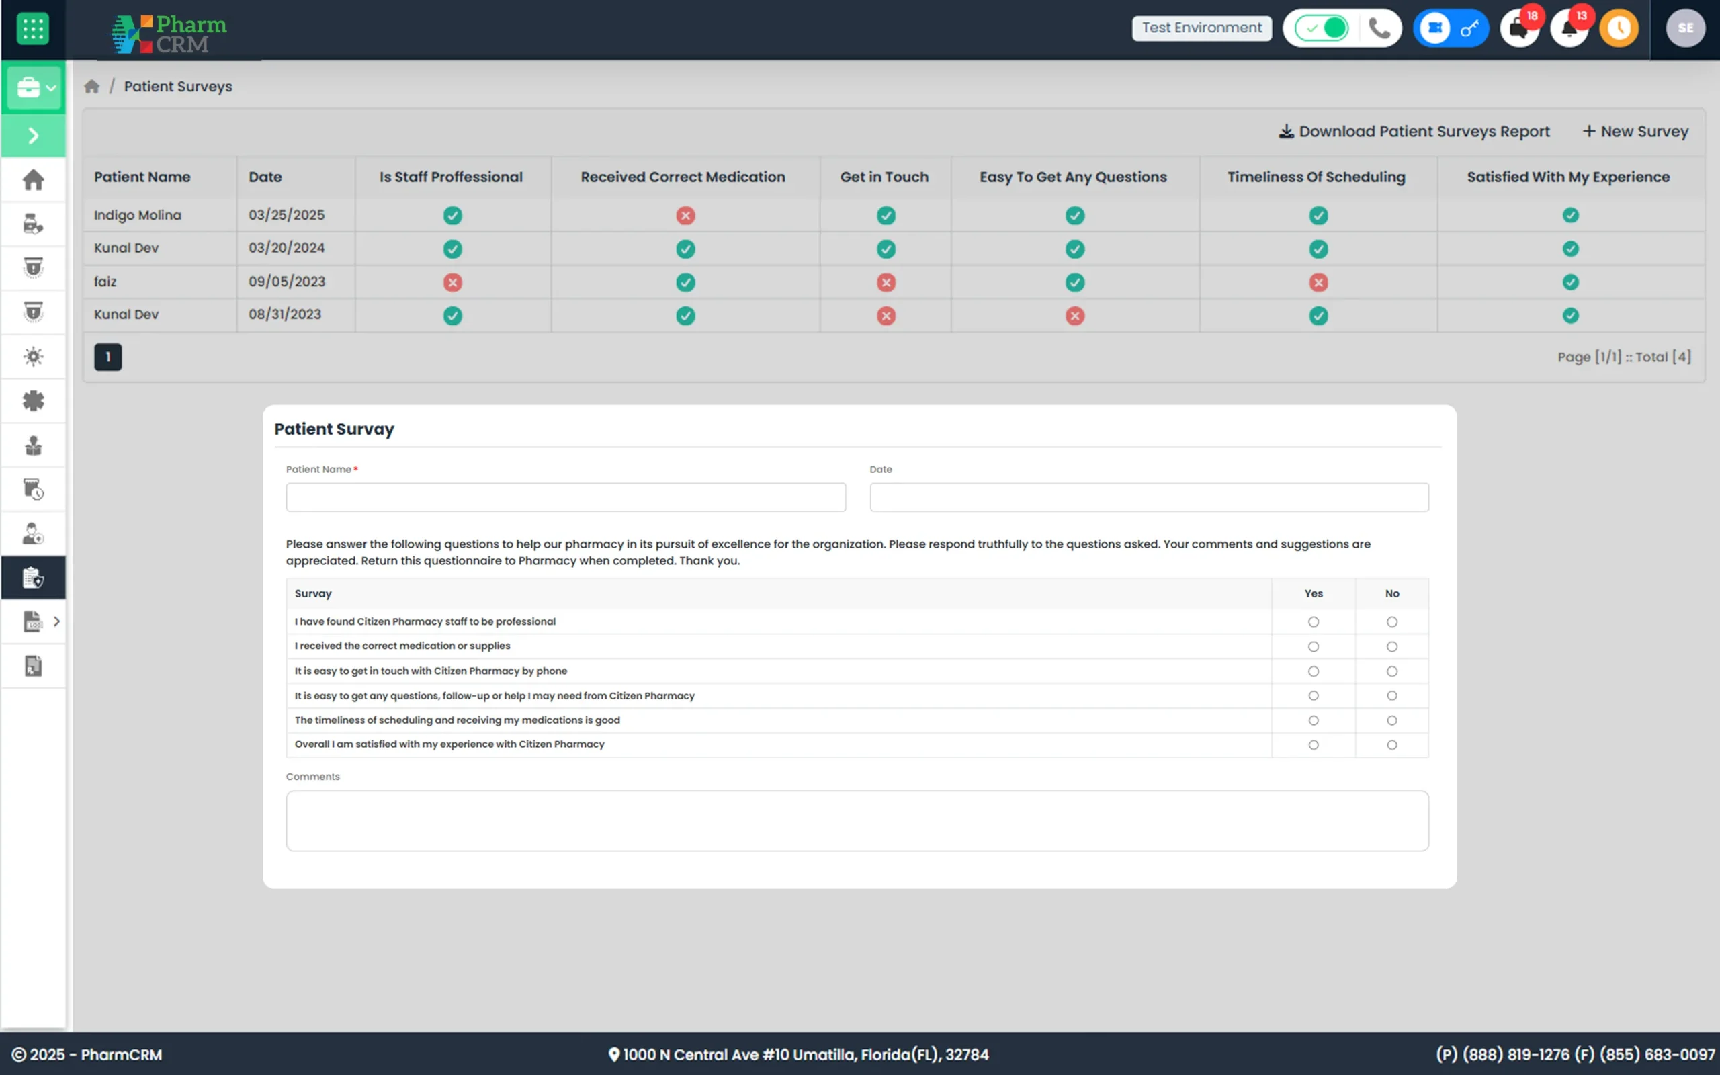The width and height of the screenshot is (1720, 1075).
Task: Click Indigo Molina patient name cell
Action: (x=138, y=215)
